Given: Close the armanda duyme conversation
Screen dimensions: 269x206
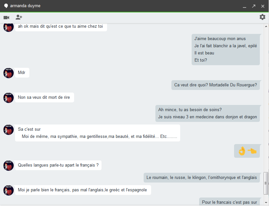Looking at the screenshot, I should pos(263,6).
